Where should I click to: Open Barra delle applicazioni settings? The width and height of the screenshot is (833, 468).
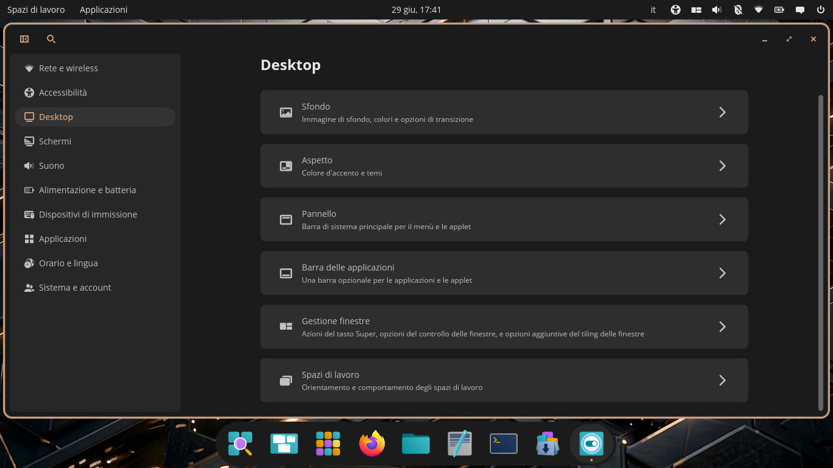coord(504,273)
